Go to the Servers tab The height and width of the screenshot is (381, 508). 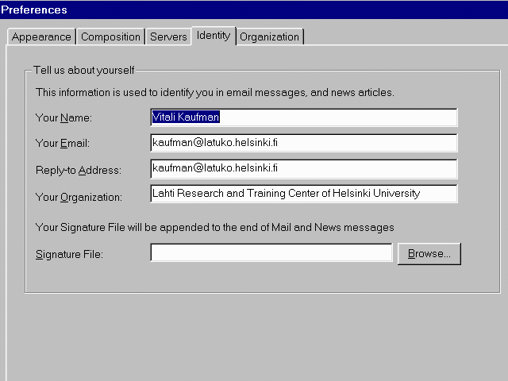pyautogui.click(x=168, y=37)
